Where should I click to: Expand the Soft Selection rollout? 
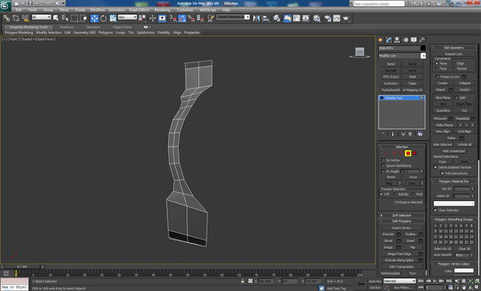pos(402,215)
